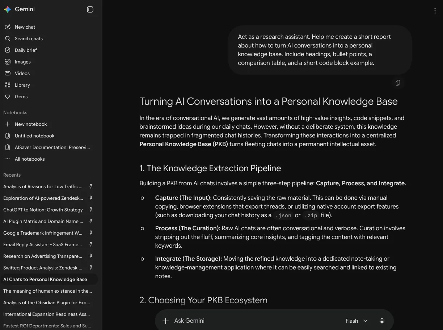The width and height of the screenshot is (443, 330).
Task: Click the microphone voice input icon
Action: tap(382, 321)
